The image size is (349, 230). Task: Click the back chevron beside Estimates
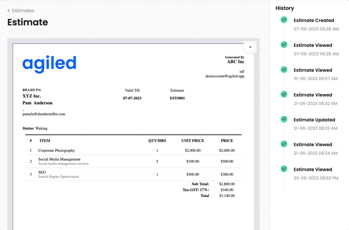[9, 11]
